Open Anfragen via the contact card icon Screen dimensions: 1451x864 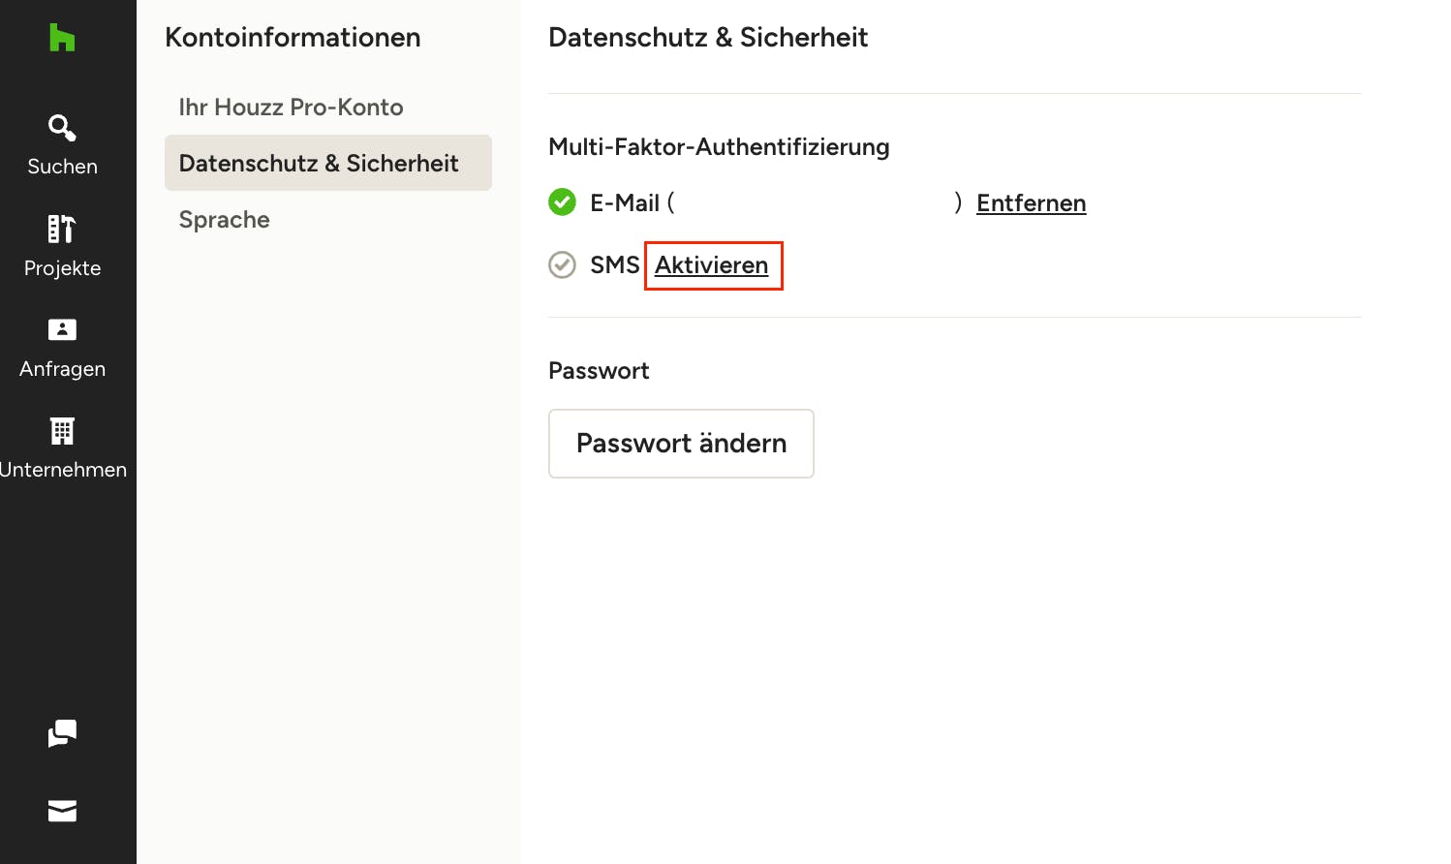pyautogui.click(x=62, y=329)
